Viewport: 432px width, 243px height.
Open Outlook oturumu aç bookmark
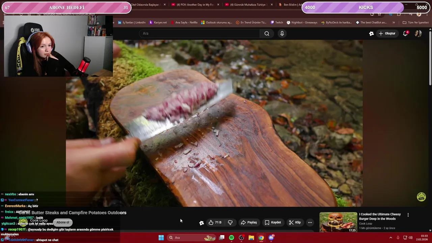click(x=216, y=23)
